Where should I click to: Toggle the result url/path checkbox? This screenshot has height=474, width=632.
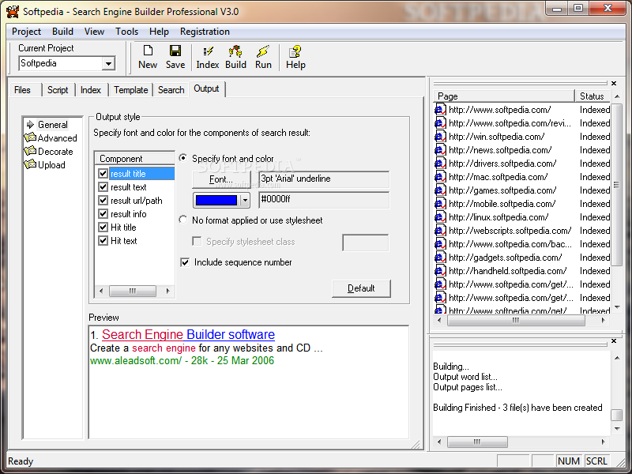point(103,201)
